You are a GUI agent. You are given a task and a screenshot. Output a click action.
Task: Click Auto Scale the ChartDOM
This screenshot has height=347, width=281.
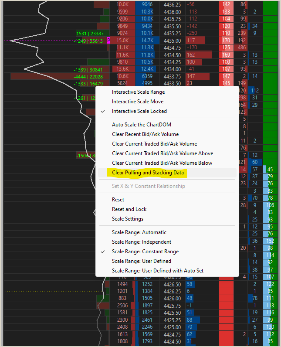(167, 125)
